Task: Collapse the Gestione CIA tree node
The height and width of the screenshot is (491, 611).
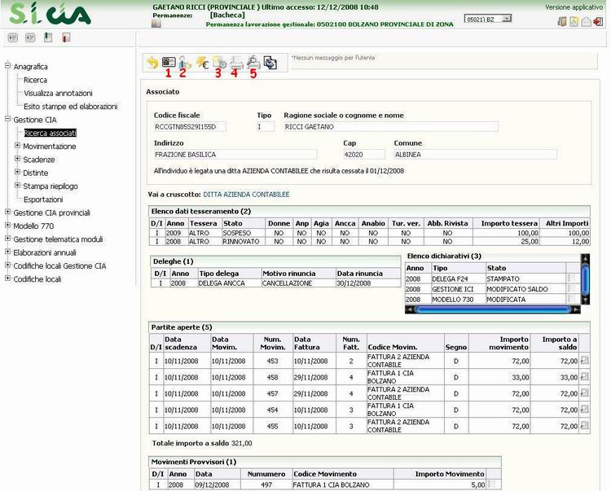Action: click(x=7, y=119)
